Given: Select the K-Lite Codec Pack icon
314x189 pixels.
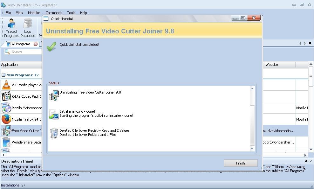Looking at the screenshot, I should (5, 96).
